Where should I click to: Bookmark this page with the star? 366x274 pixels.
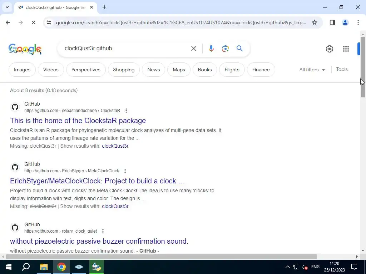315,22
